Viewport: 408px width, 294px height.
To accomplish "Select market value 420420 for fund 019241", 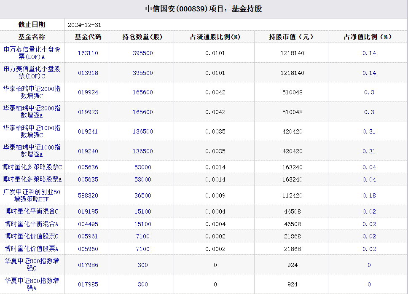I will [292, 131].
